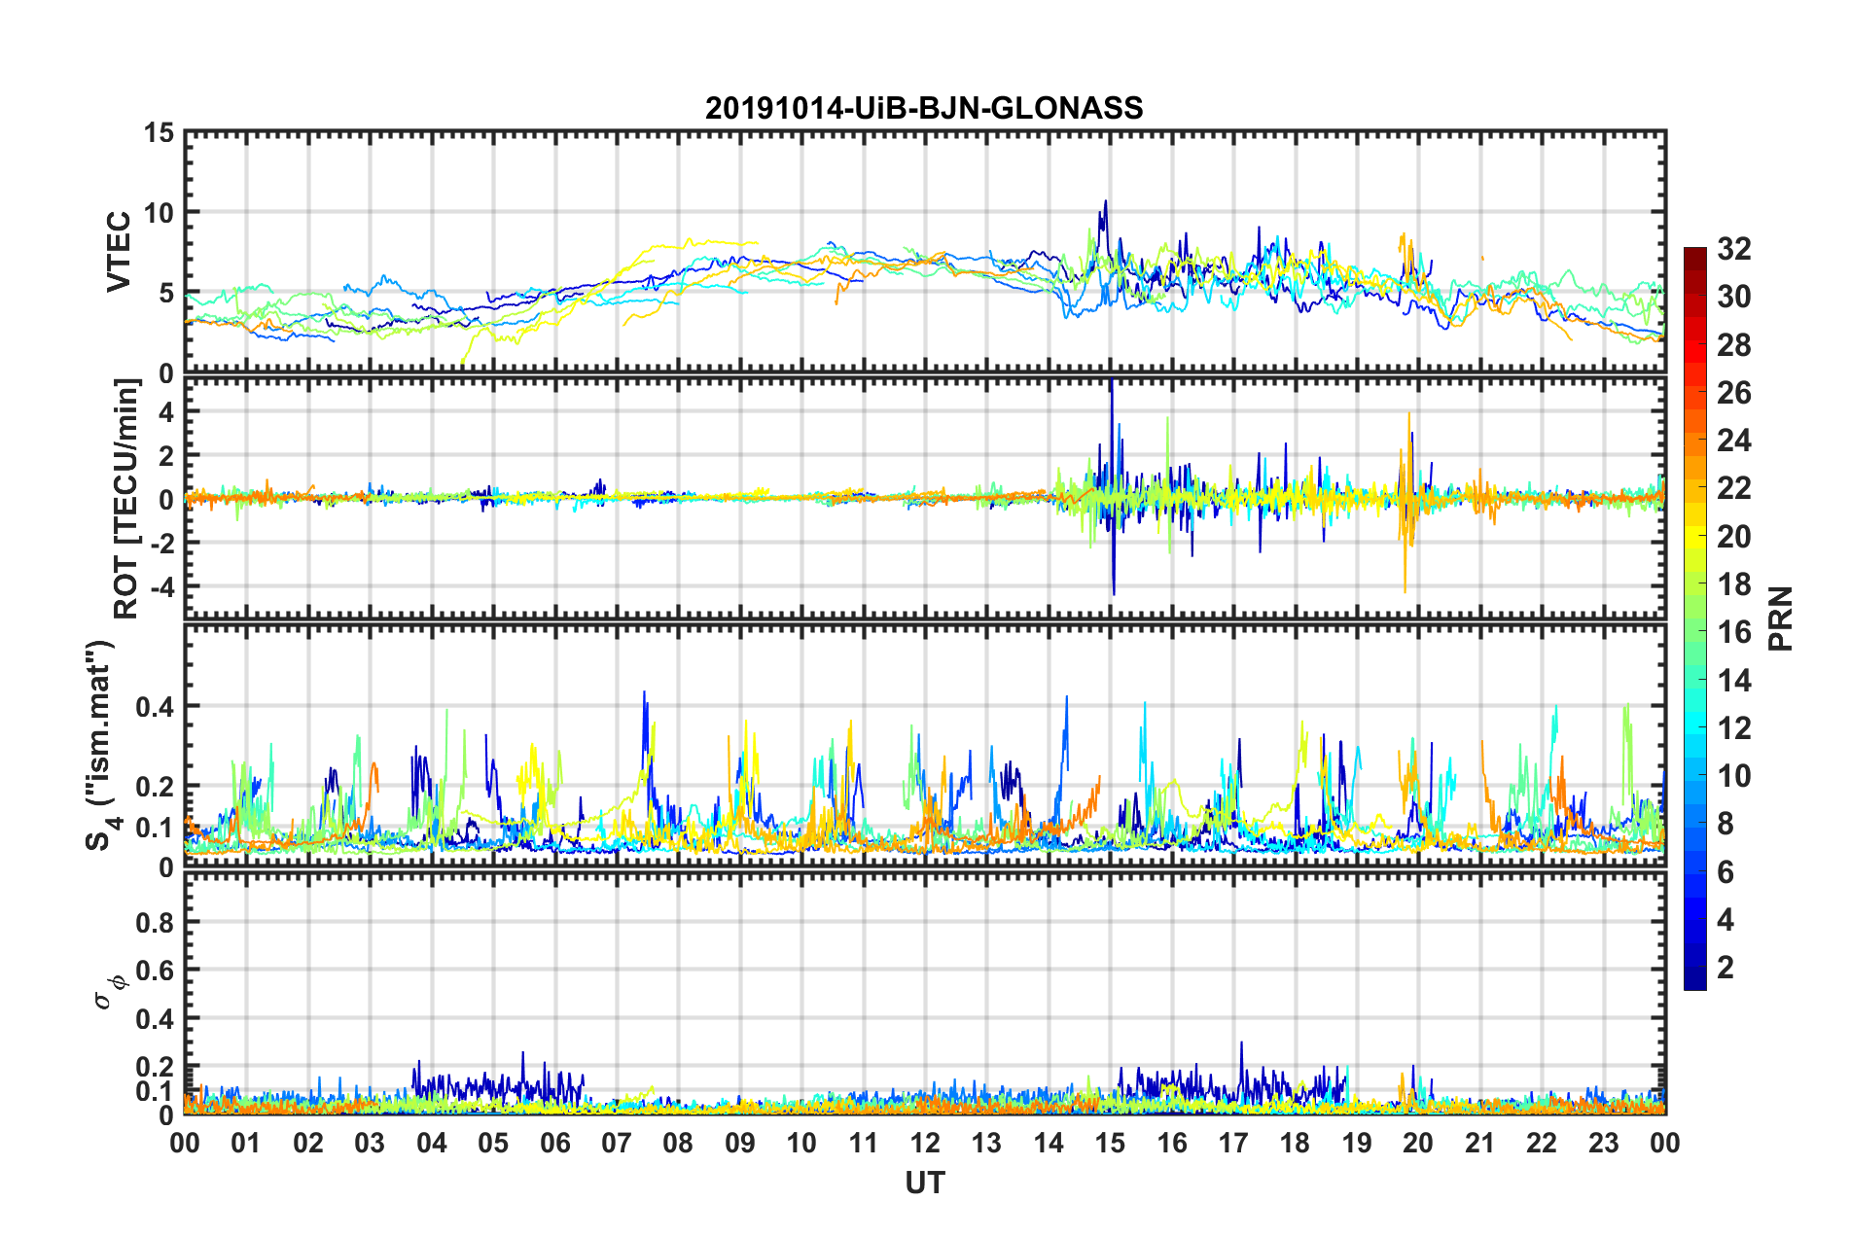This screenshot has width=1850, height=1237.
Task: Click UT axis tick label 23
Action: (x=1604, y=1143)
